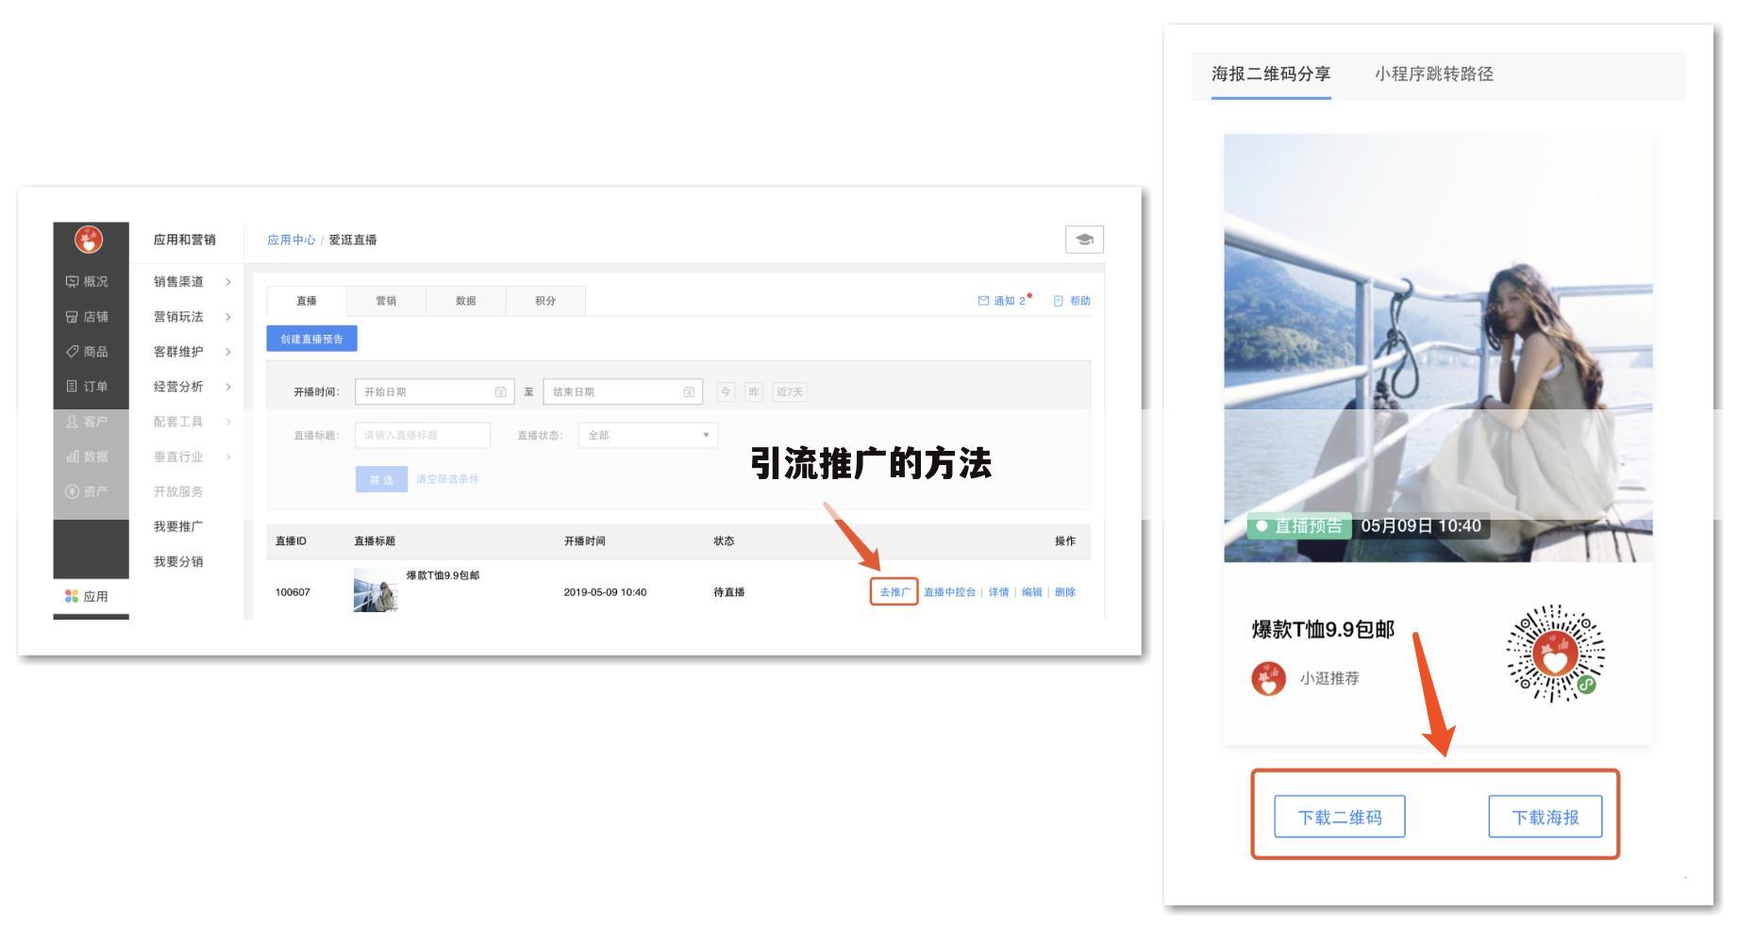Click the graduation cap icon top right
This screenshot has width=1738, height=930.
pos(1085,240)
